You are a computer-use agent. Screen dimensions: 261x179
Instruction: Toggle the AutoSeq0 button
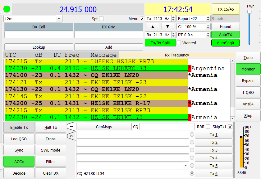(x=226, y=43)
